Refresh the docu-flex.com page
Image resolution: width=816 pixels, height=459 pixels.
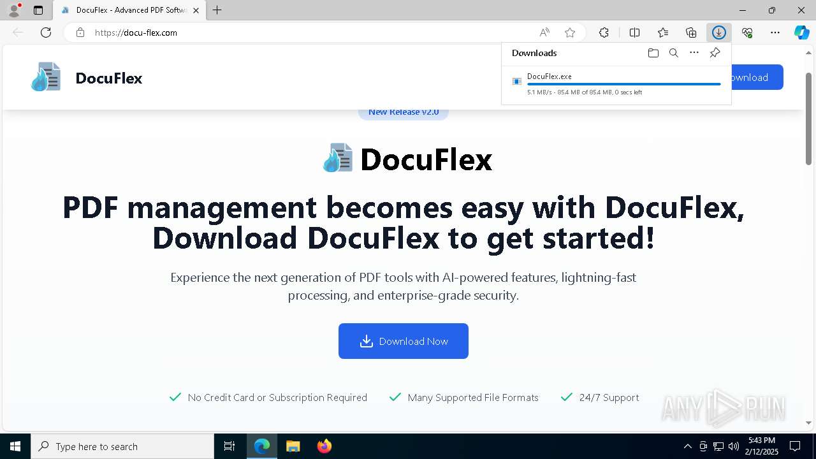(46, 33)
